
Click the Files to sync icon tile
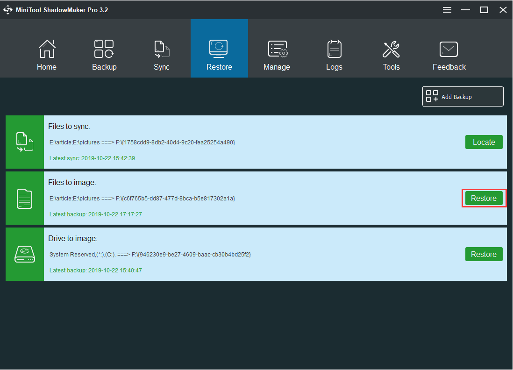coord(25,142)
